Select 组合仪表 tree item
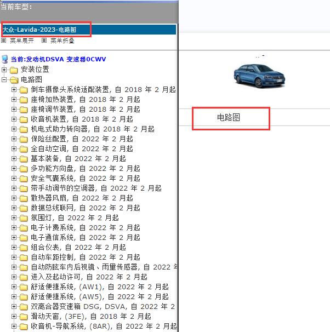 pyautogui.click(x=78, y=247)
